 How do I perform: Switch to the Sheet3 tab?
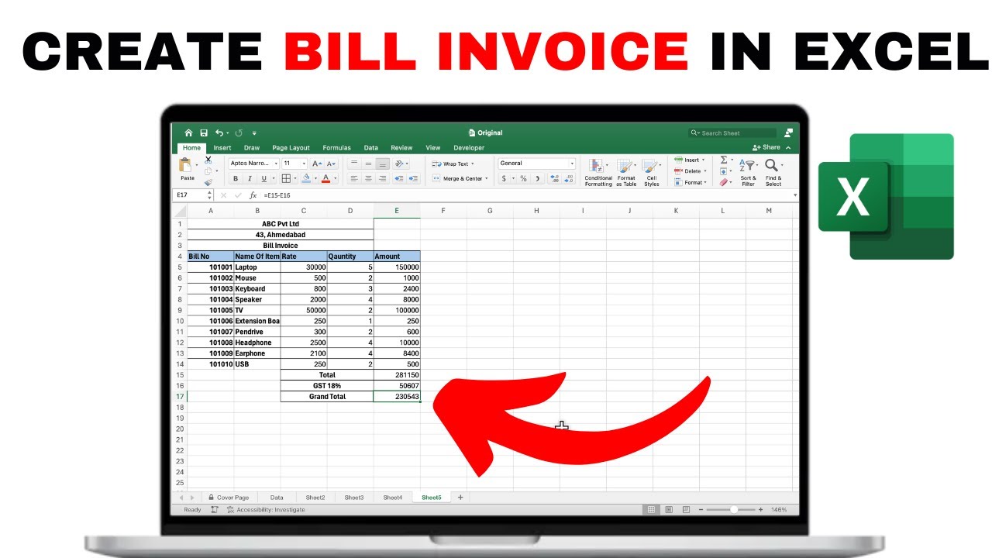coord(354,498)
